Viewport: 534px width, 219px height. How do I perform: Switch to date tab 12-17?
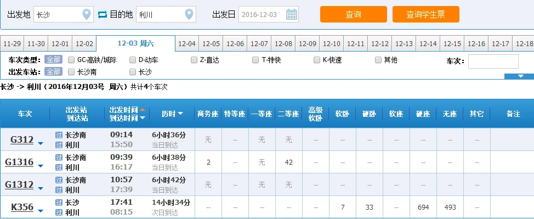[x=501, y=44]
